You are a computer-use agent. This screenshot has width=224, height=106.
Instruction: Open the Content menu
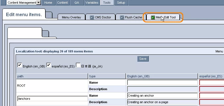(62, 3)
